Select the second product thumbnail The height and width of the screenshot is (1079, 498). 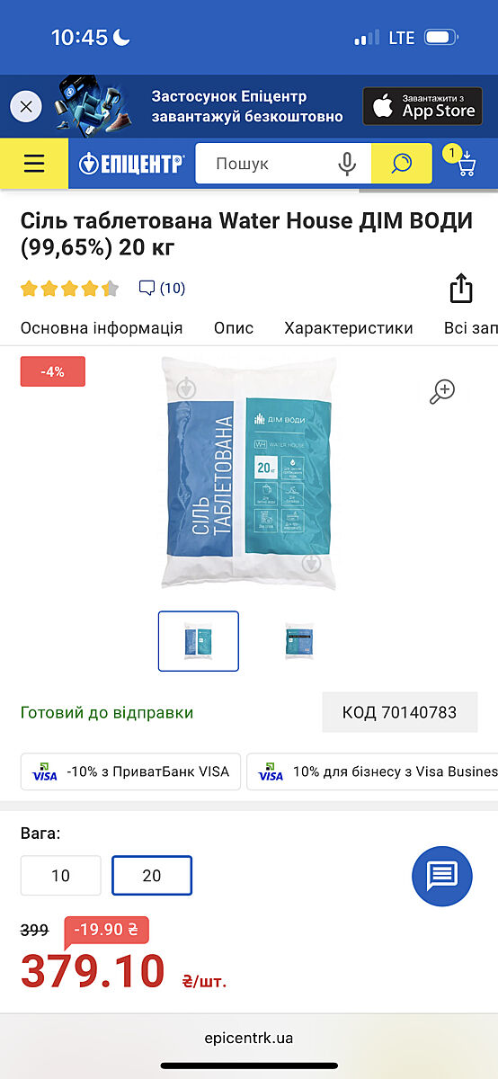tap(299, 641)
